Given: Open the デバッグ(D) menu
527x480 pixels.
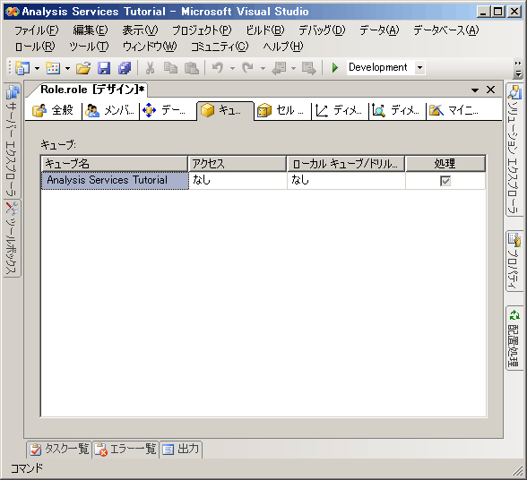Looking at the screenshot, I should (322, 30).
